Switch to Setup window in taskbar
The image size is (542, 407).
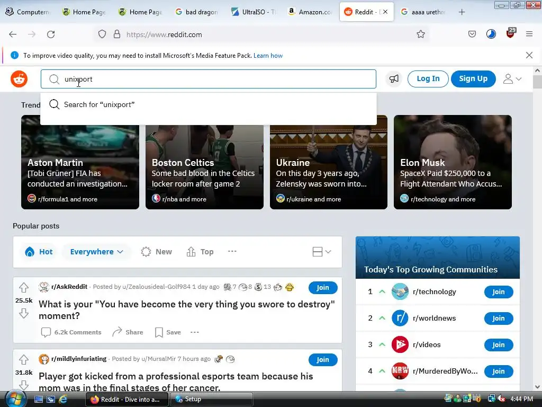(x=211, y=399)
